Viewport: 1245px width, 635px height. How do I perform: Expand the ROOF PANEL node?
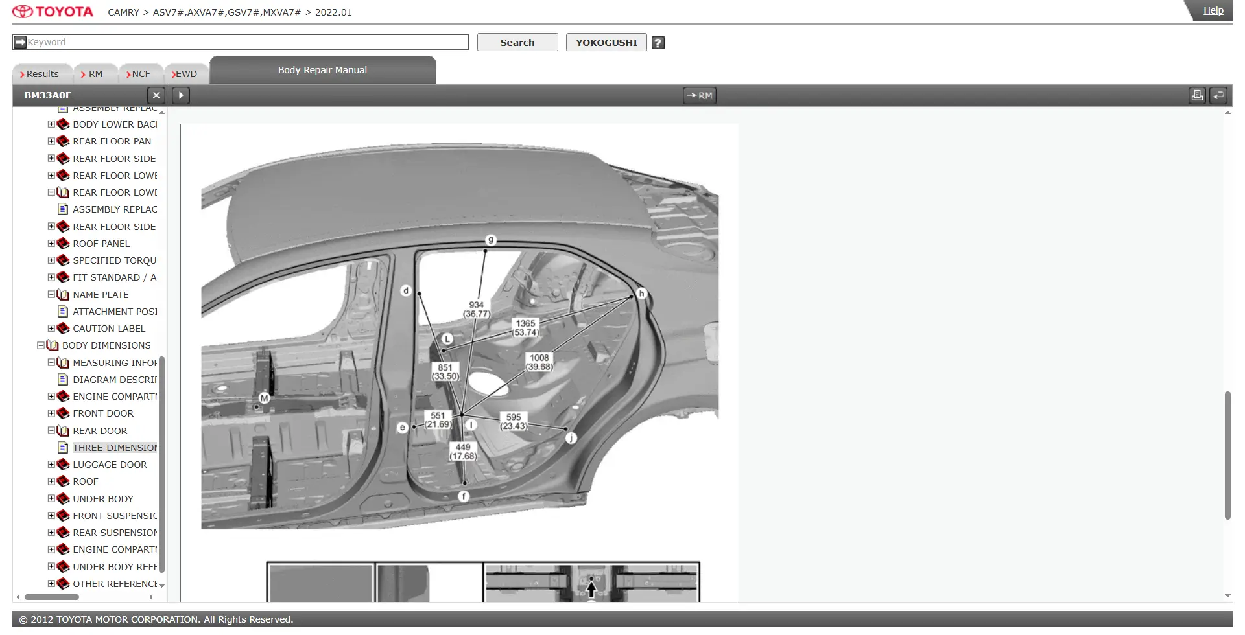51,243
